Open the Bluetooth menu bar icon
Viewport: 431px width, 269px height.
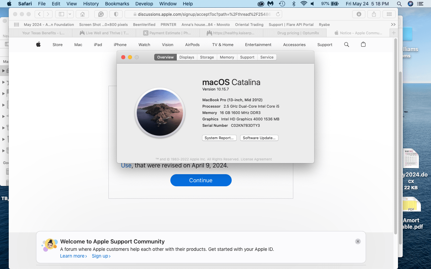point(294,4)
